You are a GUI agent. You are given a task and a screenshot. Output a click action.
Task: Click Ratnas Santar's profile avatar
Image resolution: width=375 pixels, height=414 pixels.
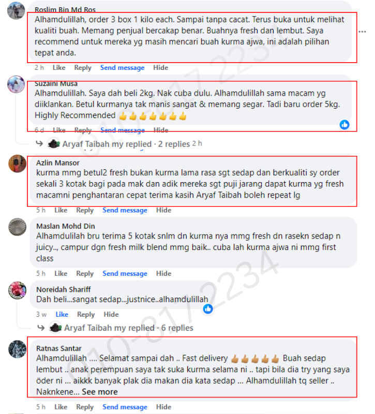18,349
